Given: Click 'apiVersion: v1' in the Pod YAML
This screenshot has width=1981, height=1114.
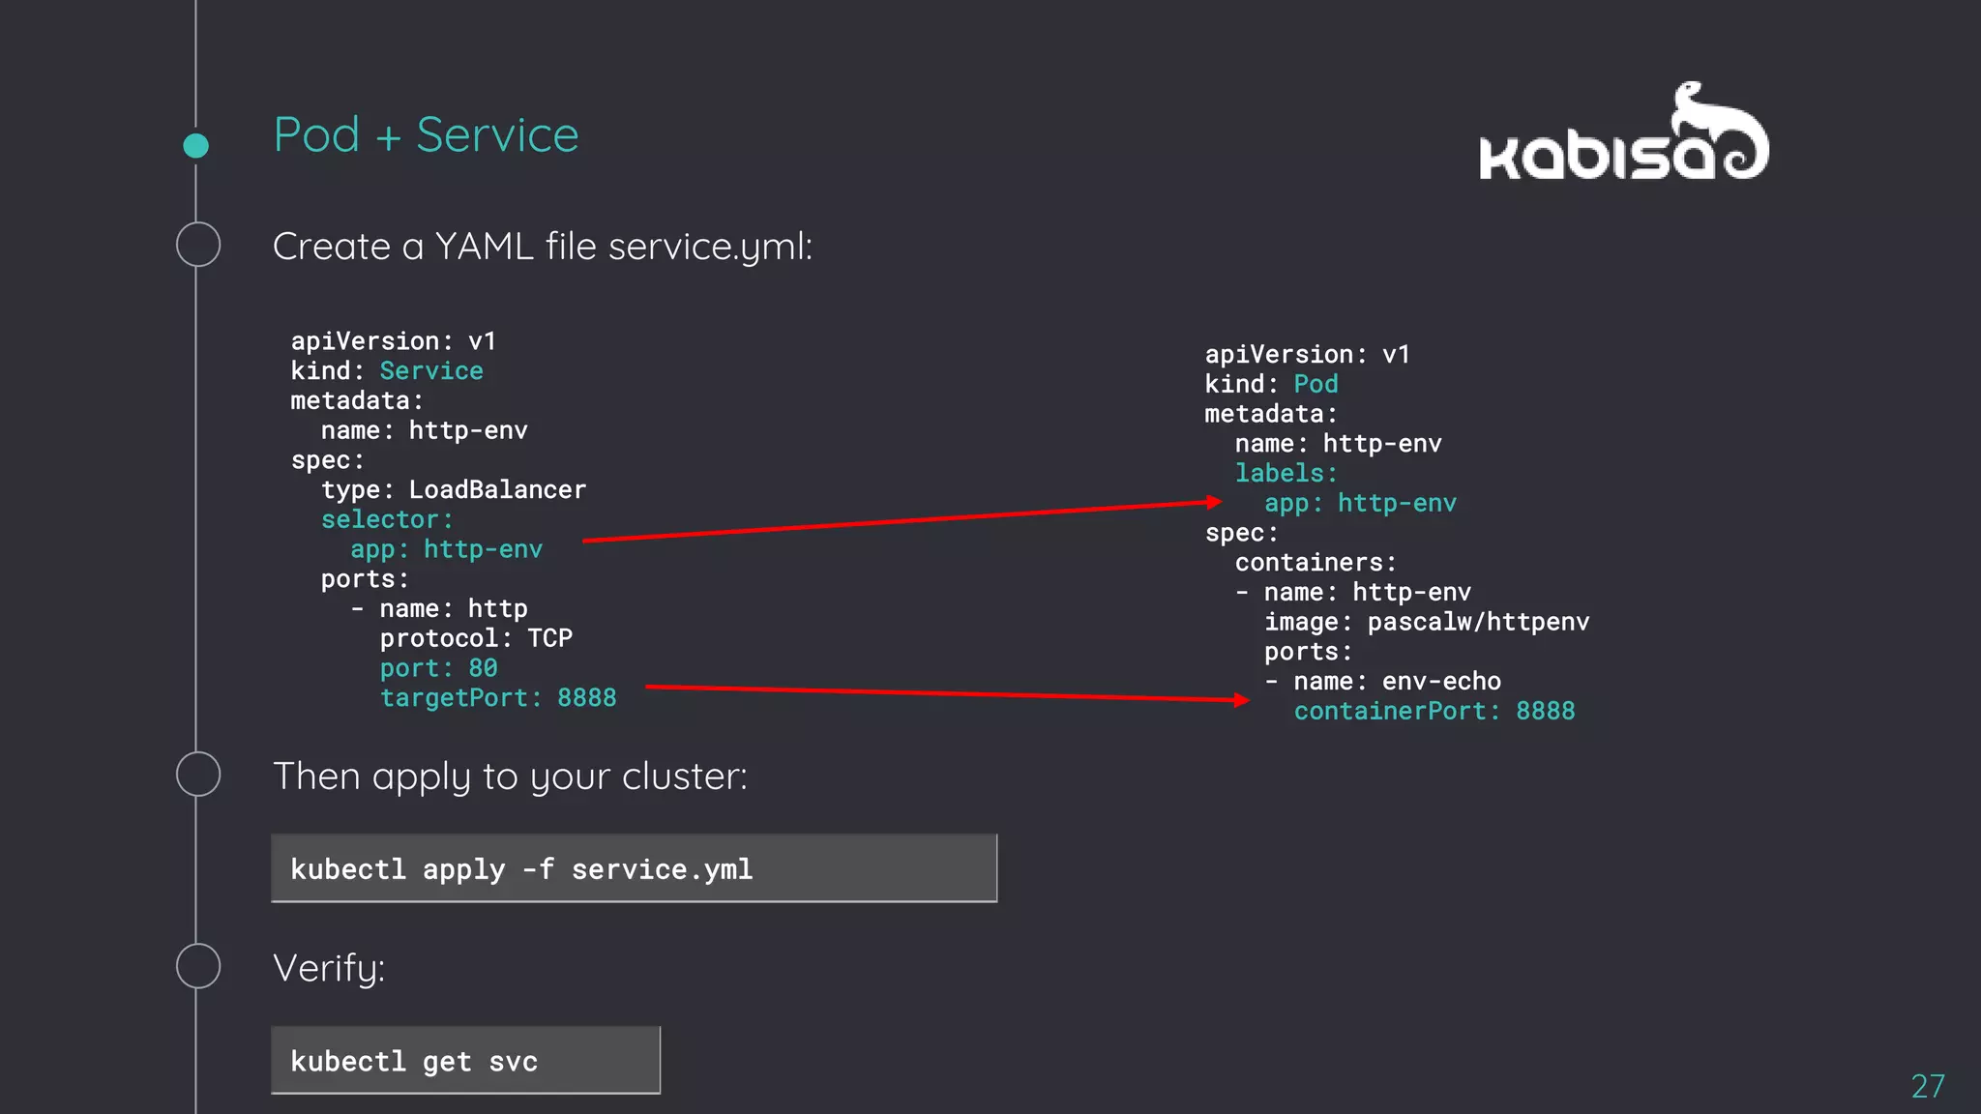Looking at the screenshot, I should click(1308, 355).
